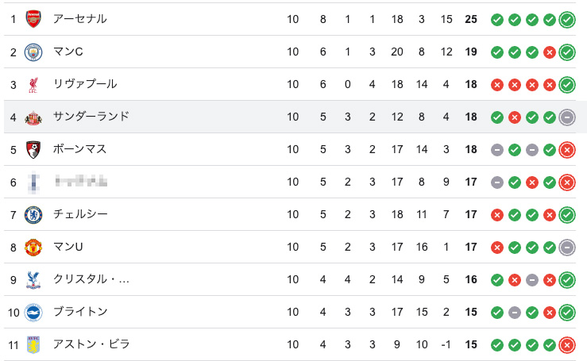The width and height of the screenshot is (587, 361).
Task: Click Bournemouth's latest loss result indicator
Action: [x=567, y=149]
